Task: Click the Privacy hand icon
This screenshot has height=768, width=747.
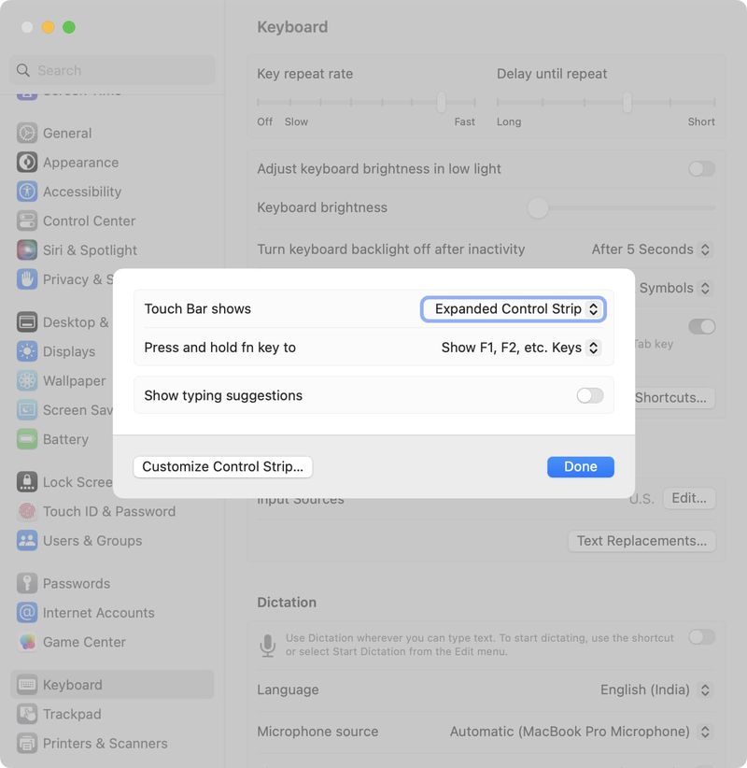Action: click(x=27, y=279)
